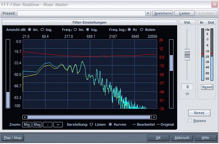
Task: Click the horizontal scrollbar left arrow
Action: coord(25,117)
